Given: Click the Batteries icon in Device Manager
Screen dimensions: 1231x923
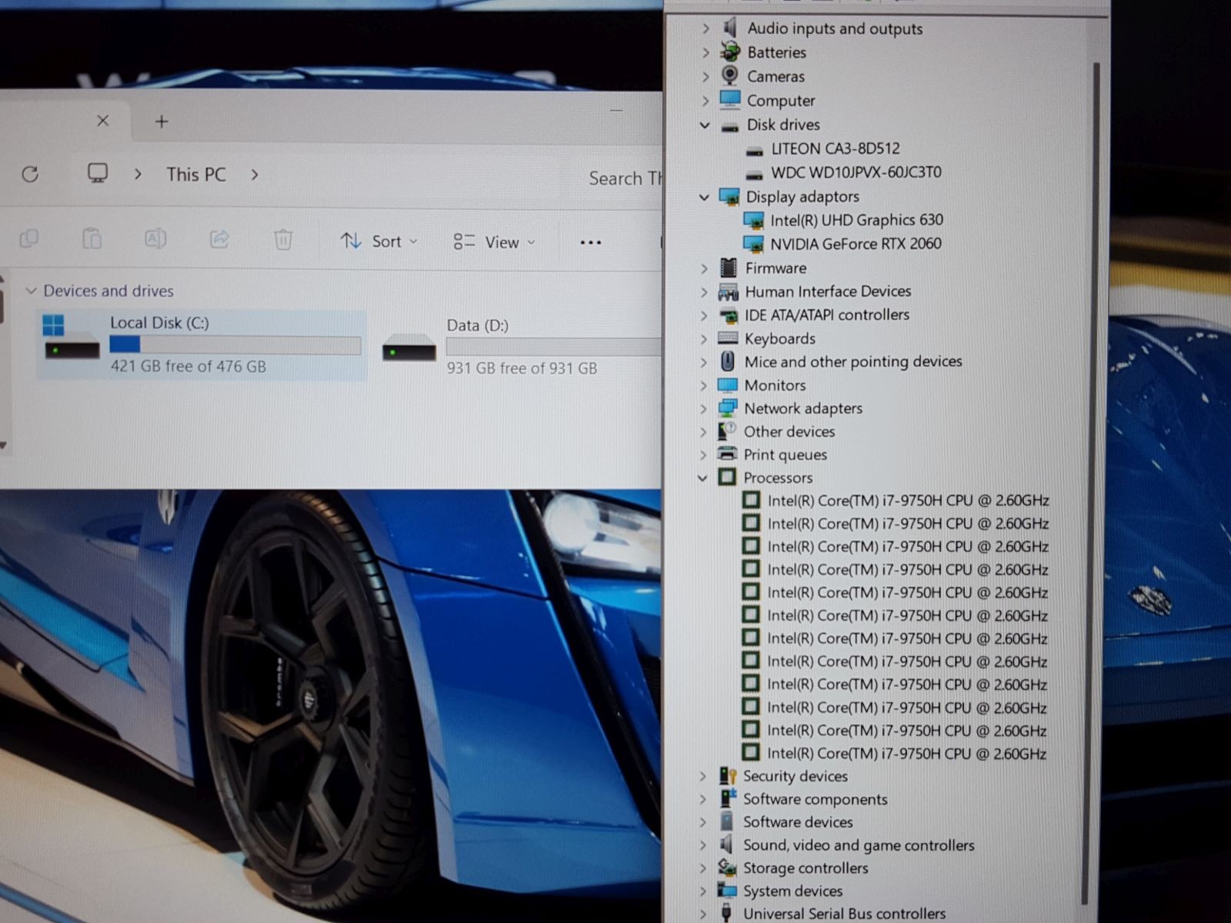Looking at the screenshot, I should 729,52.
